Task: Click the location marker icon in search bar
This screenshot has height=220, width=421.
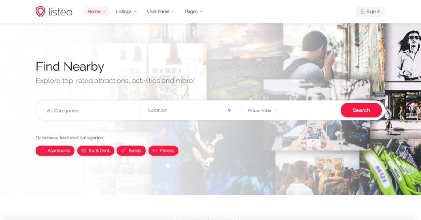Action: pos(229,110)
